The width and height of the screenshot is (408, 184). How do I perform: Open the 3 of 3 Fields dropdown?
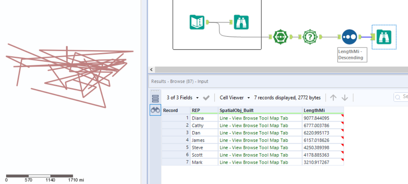[183, 98]
